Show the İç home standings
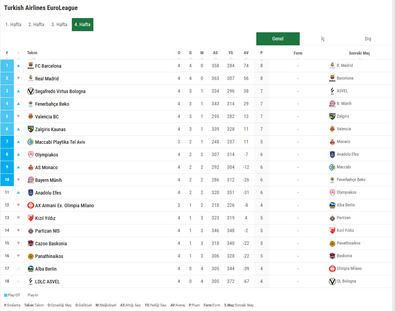 323,39
